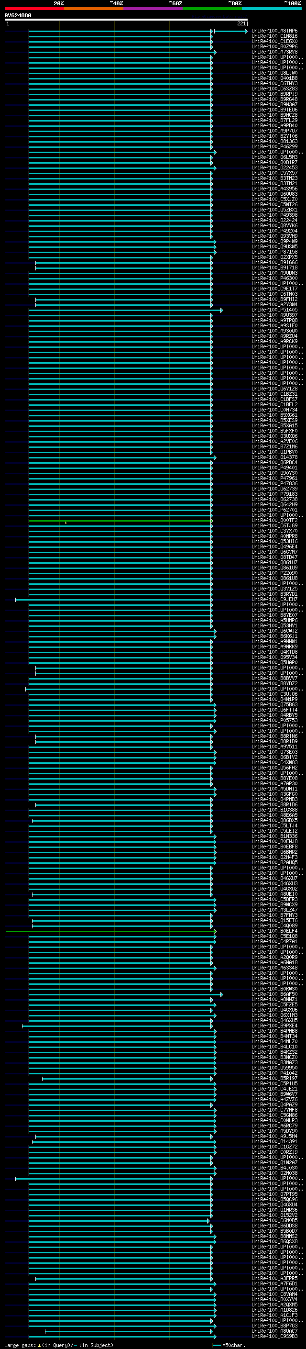306x1349 pixels.
Task: Open hit UniRef100_C1N816
Action: 274,37
